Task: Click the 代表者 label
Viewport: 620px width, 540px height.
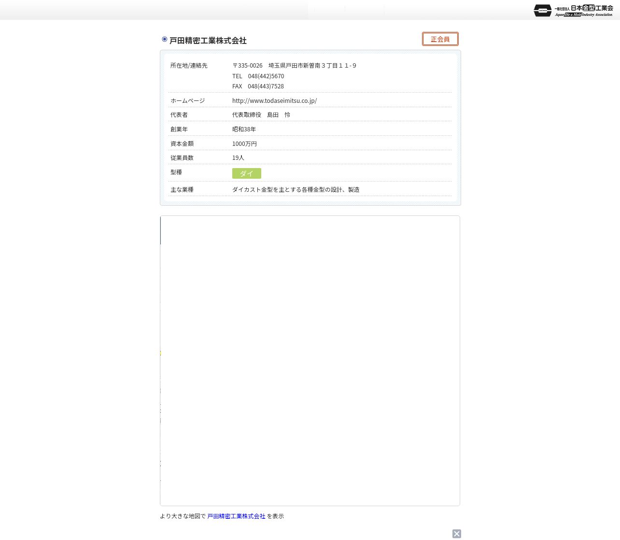Action: point(179,115)
